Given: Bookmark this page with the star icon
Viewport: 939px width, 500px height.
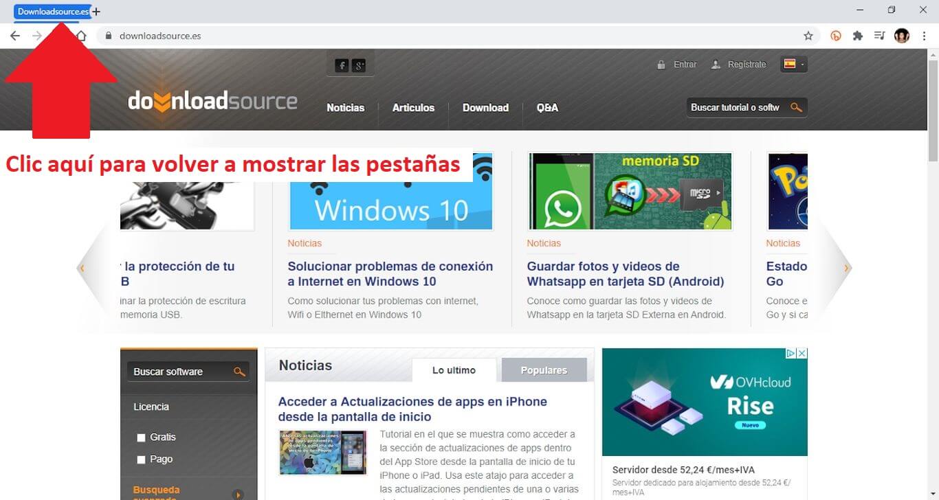Looking at the screenshot, I should coord(808,36).
